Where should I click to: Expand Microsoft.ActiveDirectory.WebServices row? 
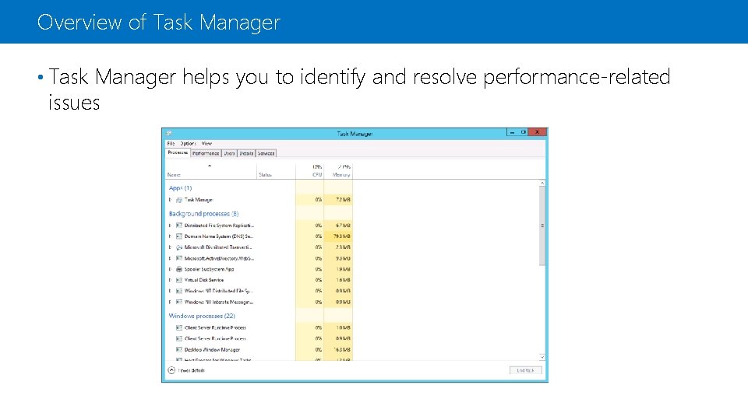pyautogui.click(x=170, y=258)
